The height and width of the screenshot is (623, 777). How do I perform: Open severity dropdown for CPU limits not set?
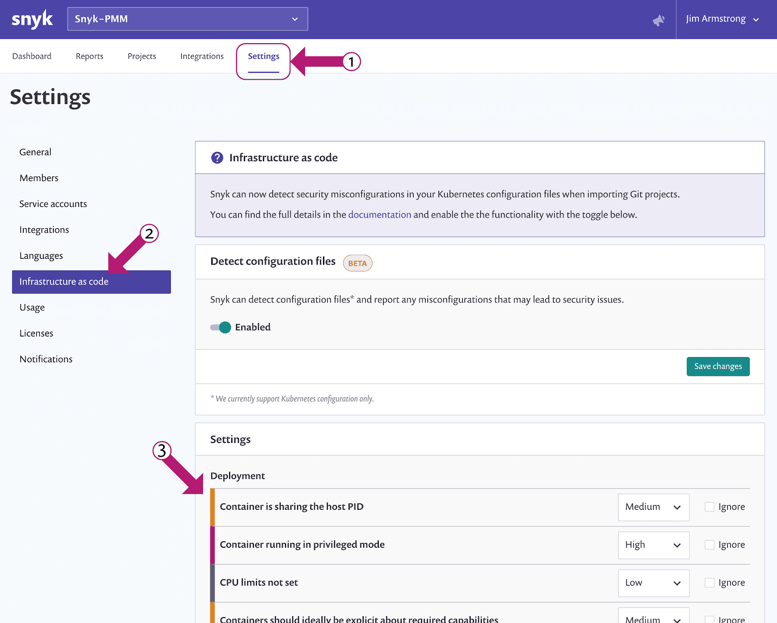pyautogui.click(x=654, y=583)
